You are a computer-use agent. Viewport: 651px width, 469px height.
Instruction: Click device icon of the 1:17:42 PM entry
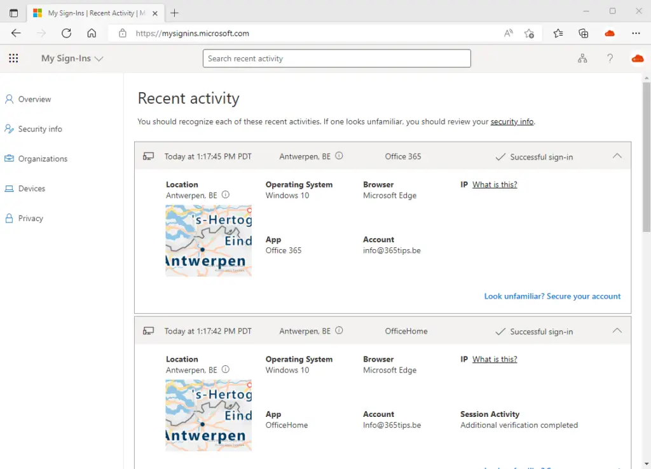pyautogui.click(x=148, y=331)
